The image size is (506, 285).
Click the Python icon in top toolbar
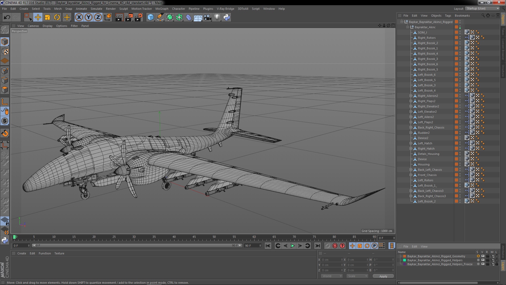(x=227, y=17)
